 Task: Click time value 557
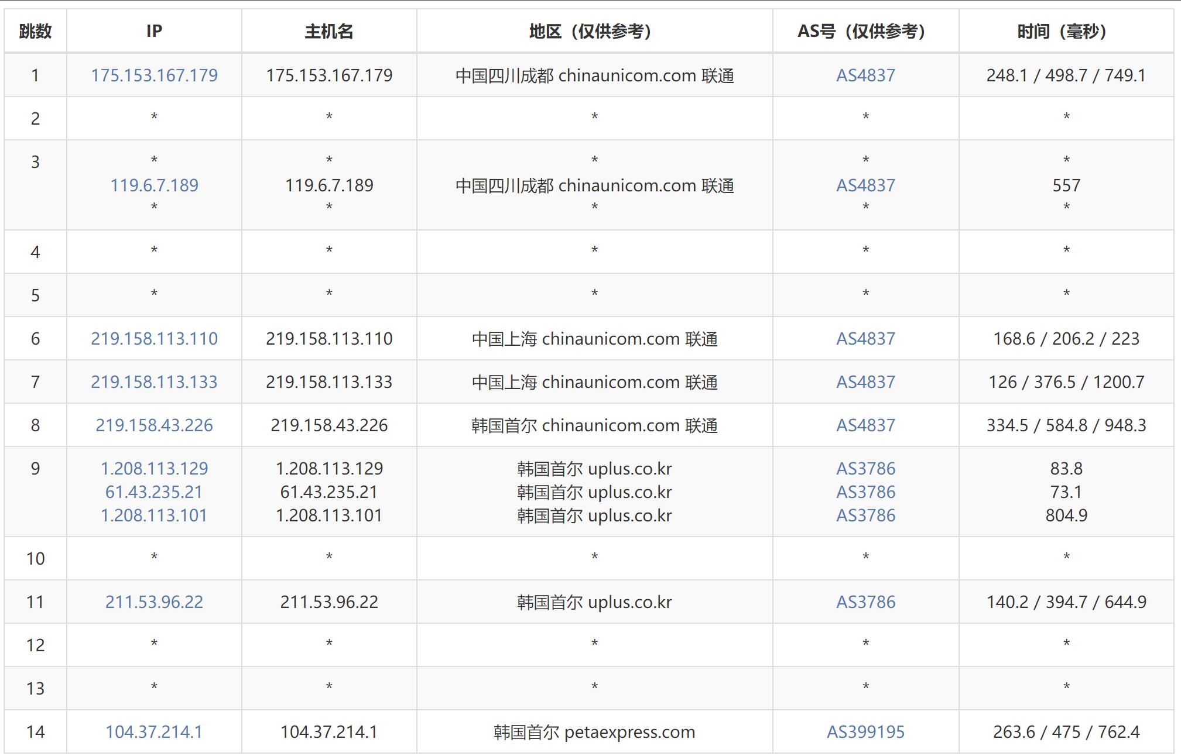click(x=1066, y=185)
